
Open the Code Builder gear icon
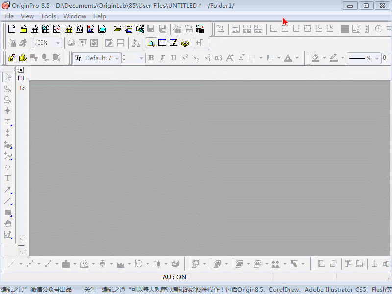click(x=185, y=43)
